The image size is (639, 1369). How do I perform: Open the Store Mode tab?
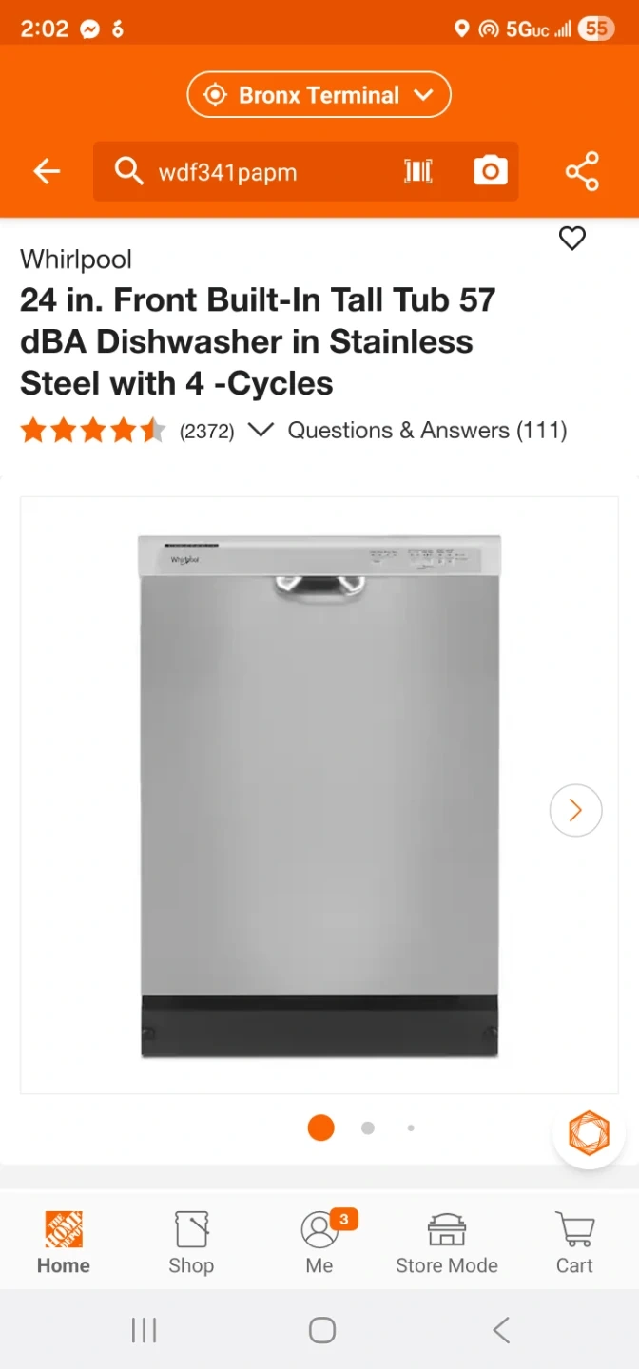pos(447,1243)
